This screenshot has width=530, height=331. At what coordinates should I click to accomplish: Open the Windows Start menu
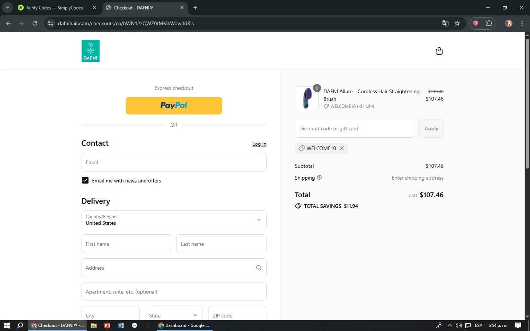pos(7,325)
